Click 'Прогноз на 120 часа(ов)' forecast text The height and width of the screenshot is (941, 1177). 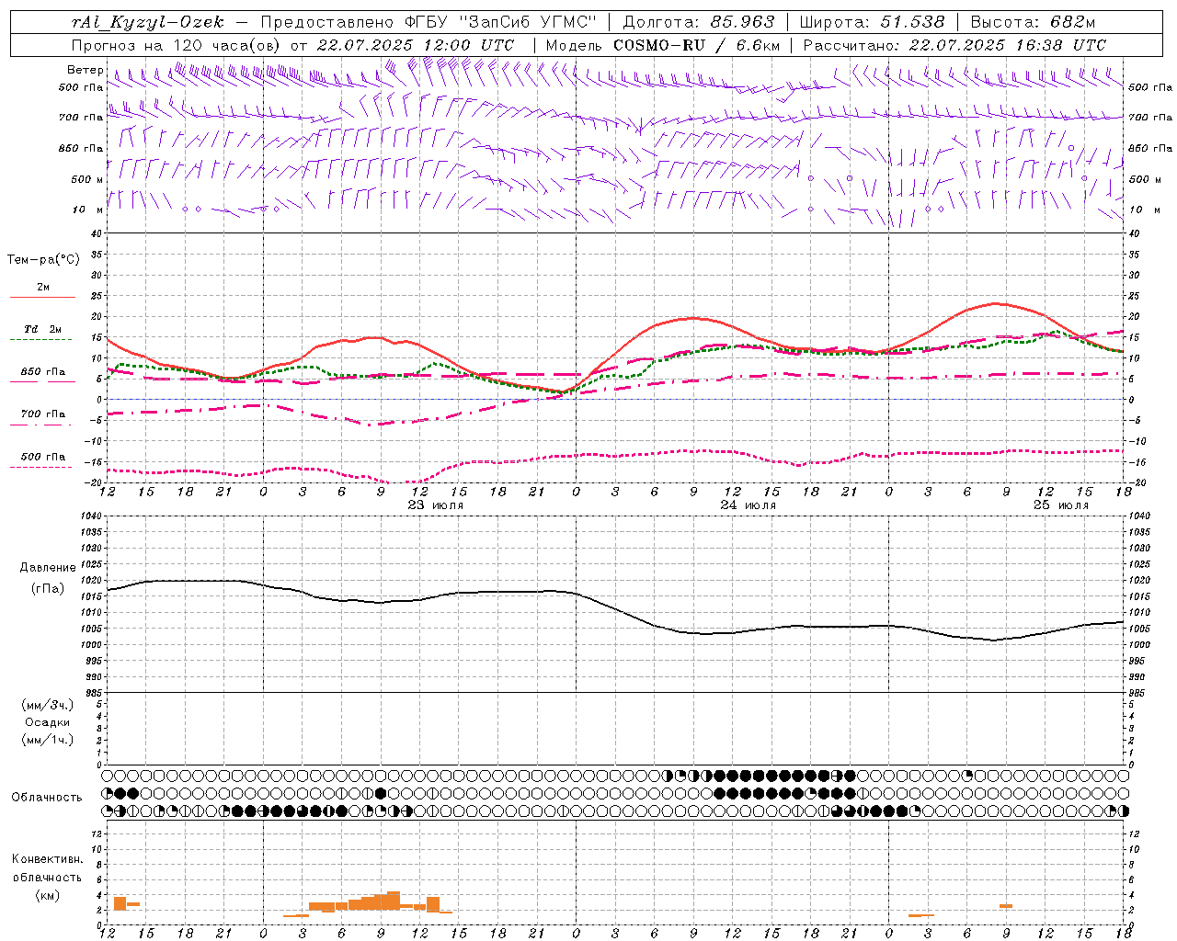tap(177, 45)
